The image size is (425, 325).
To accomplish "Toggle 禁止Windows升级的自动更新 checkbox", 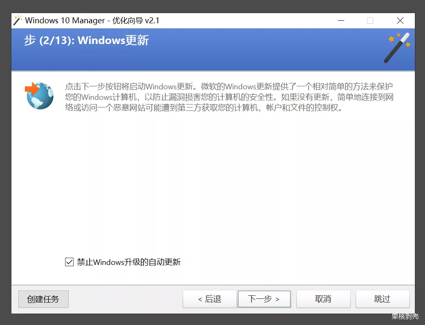I will tap(69, 262).
